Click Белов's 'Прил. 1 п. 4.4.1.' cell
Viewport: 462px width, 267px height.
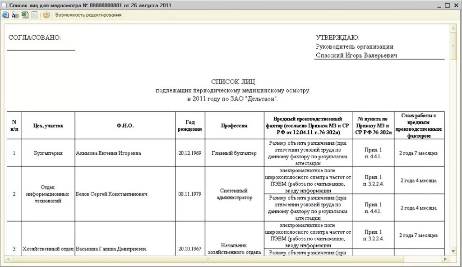pyautogui.click(x=373, y=208)
